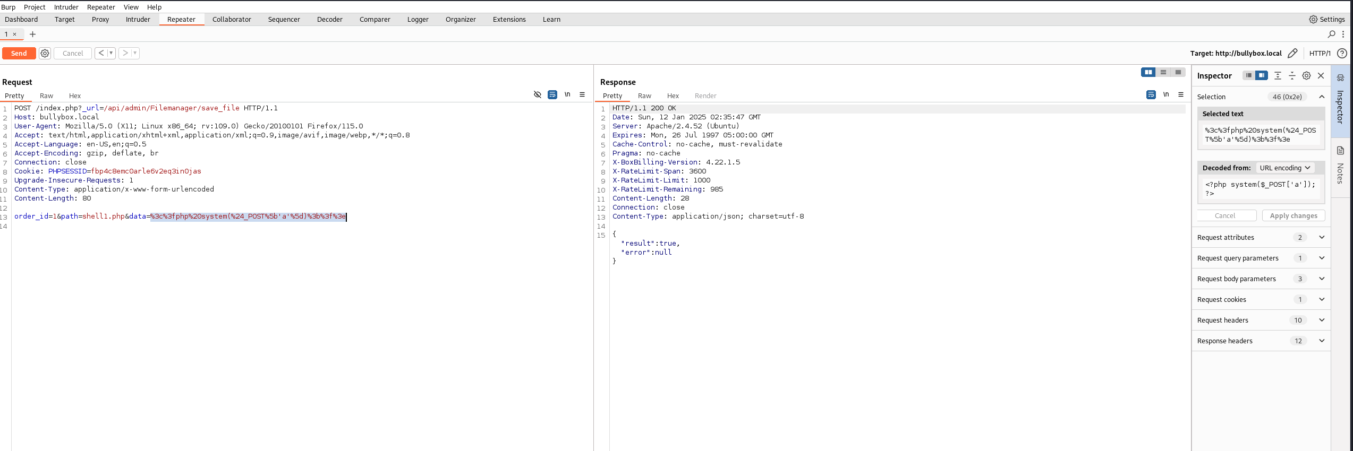Switch to the Proxy tab
This screenshot has width=1353, height=451.
[x=100, y=19]
